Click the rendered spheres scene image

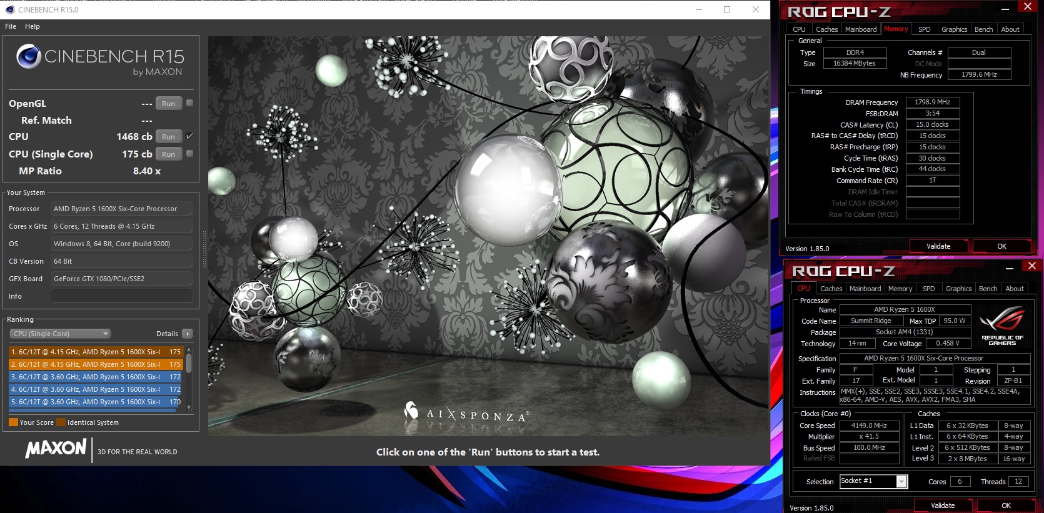tap(488, 236)
